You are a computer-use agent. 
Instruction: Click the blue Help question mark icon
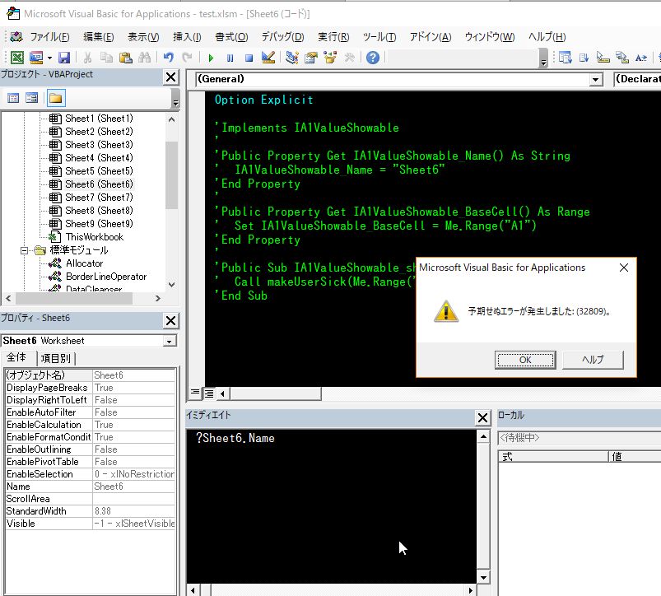[x=373, y=57]
